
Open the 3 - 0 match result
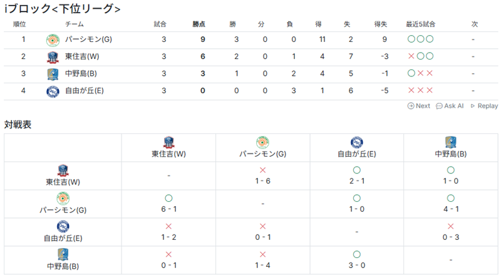coord(356,266)
